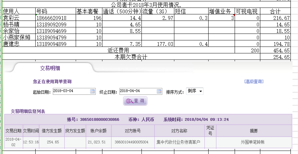This screenshot has width=298, height=154.
Task: Switch to the 交易明细 tab
Action: tap(50, 68)
